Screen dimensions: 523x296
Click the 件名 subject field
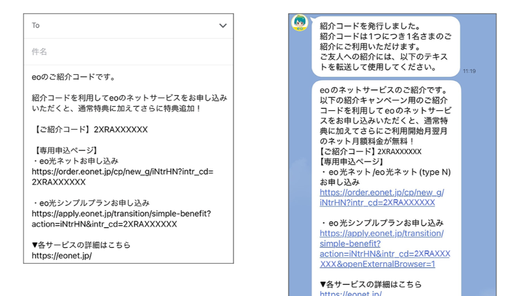pyautogui.click(x=128, y=52)
